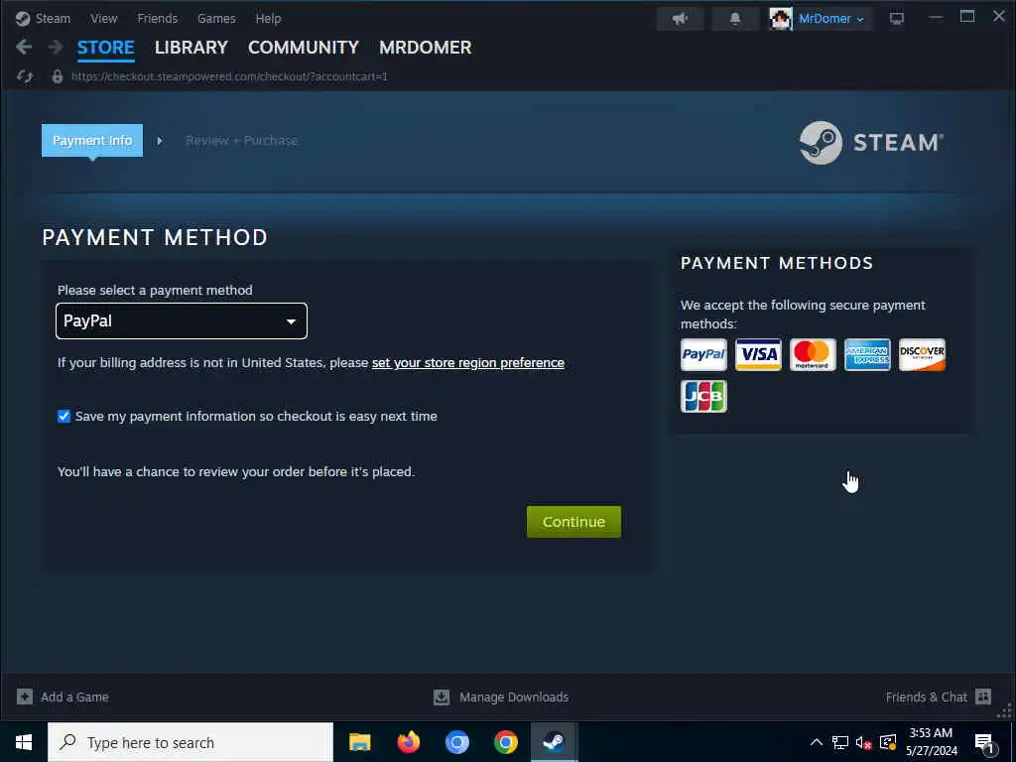Switch to the STORE tab

point(105,48)
